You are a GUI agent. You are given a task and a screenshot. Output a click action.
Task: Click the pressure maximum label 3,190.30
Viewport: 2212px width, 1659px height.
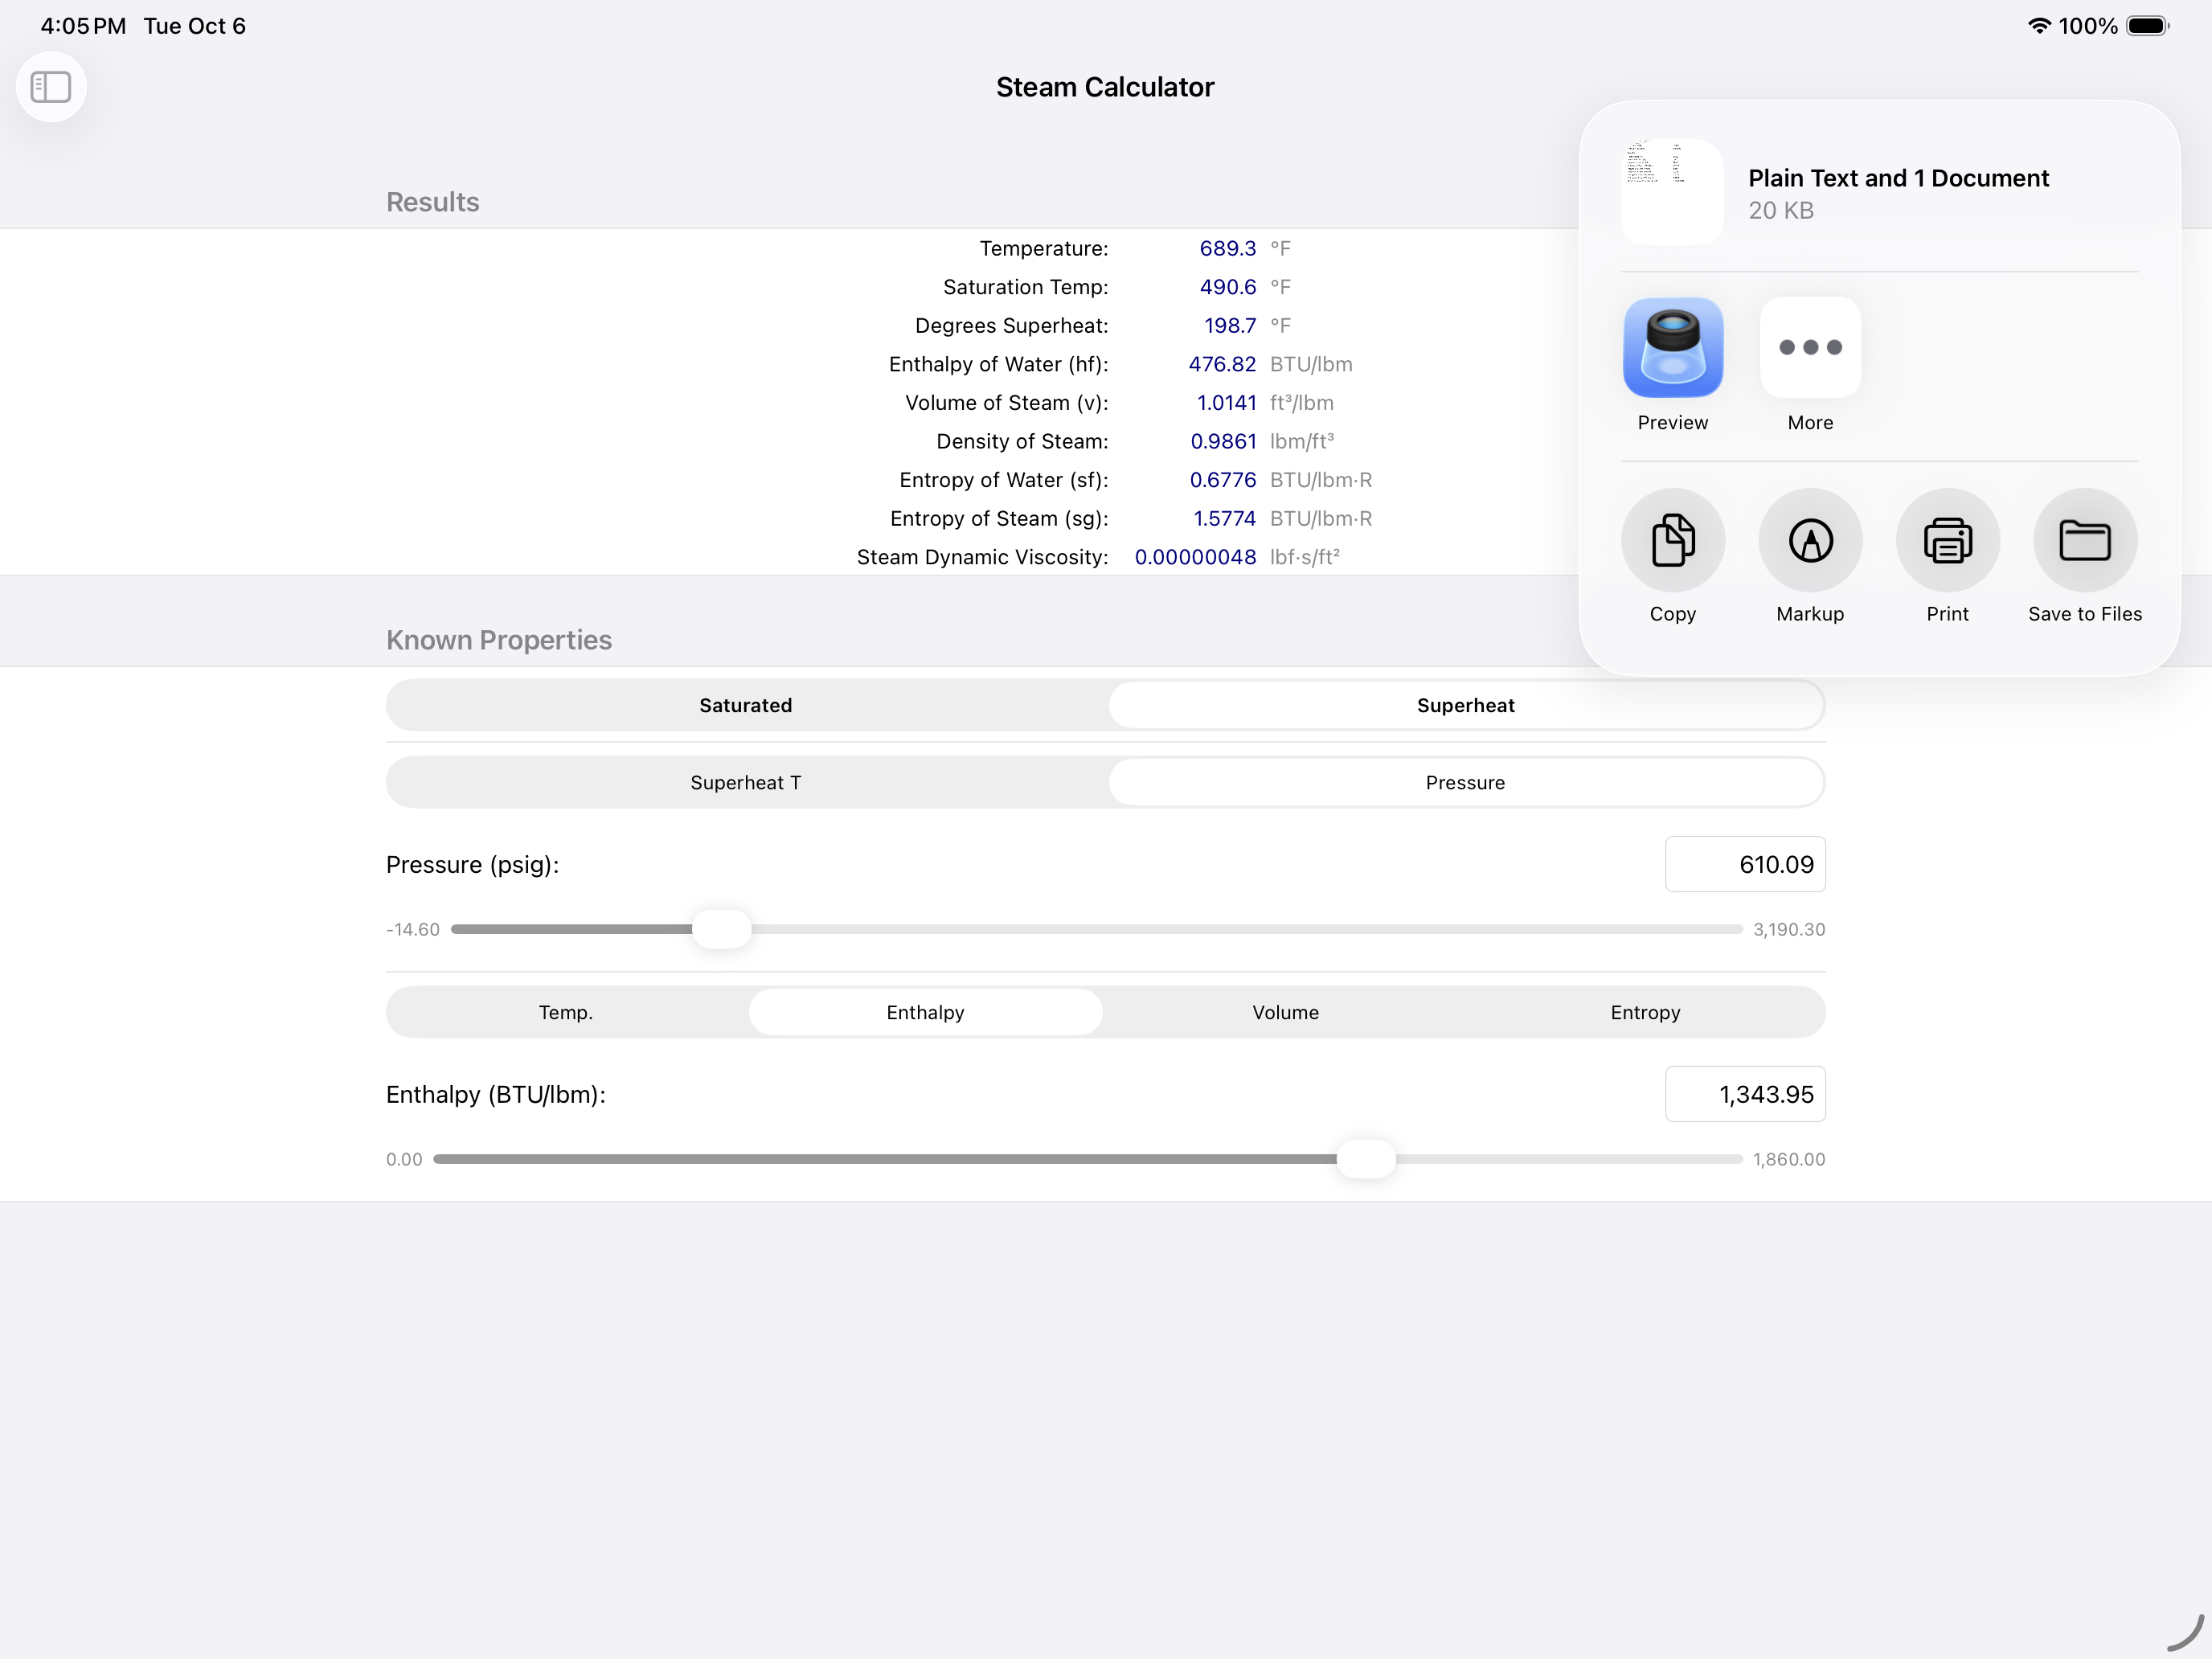[1788, 929]
